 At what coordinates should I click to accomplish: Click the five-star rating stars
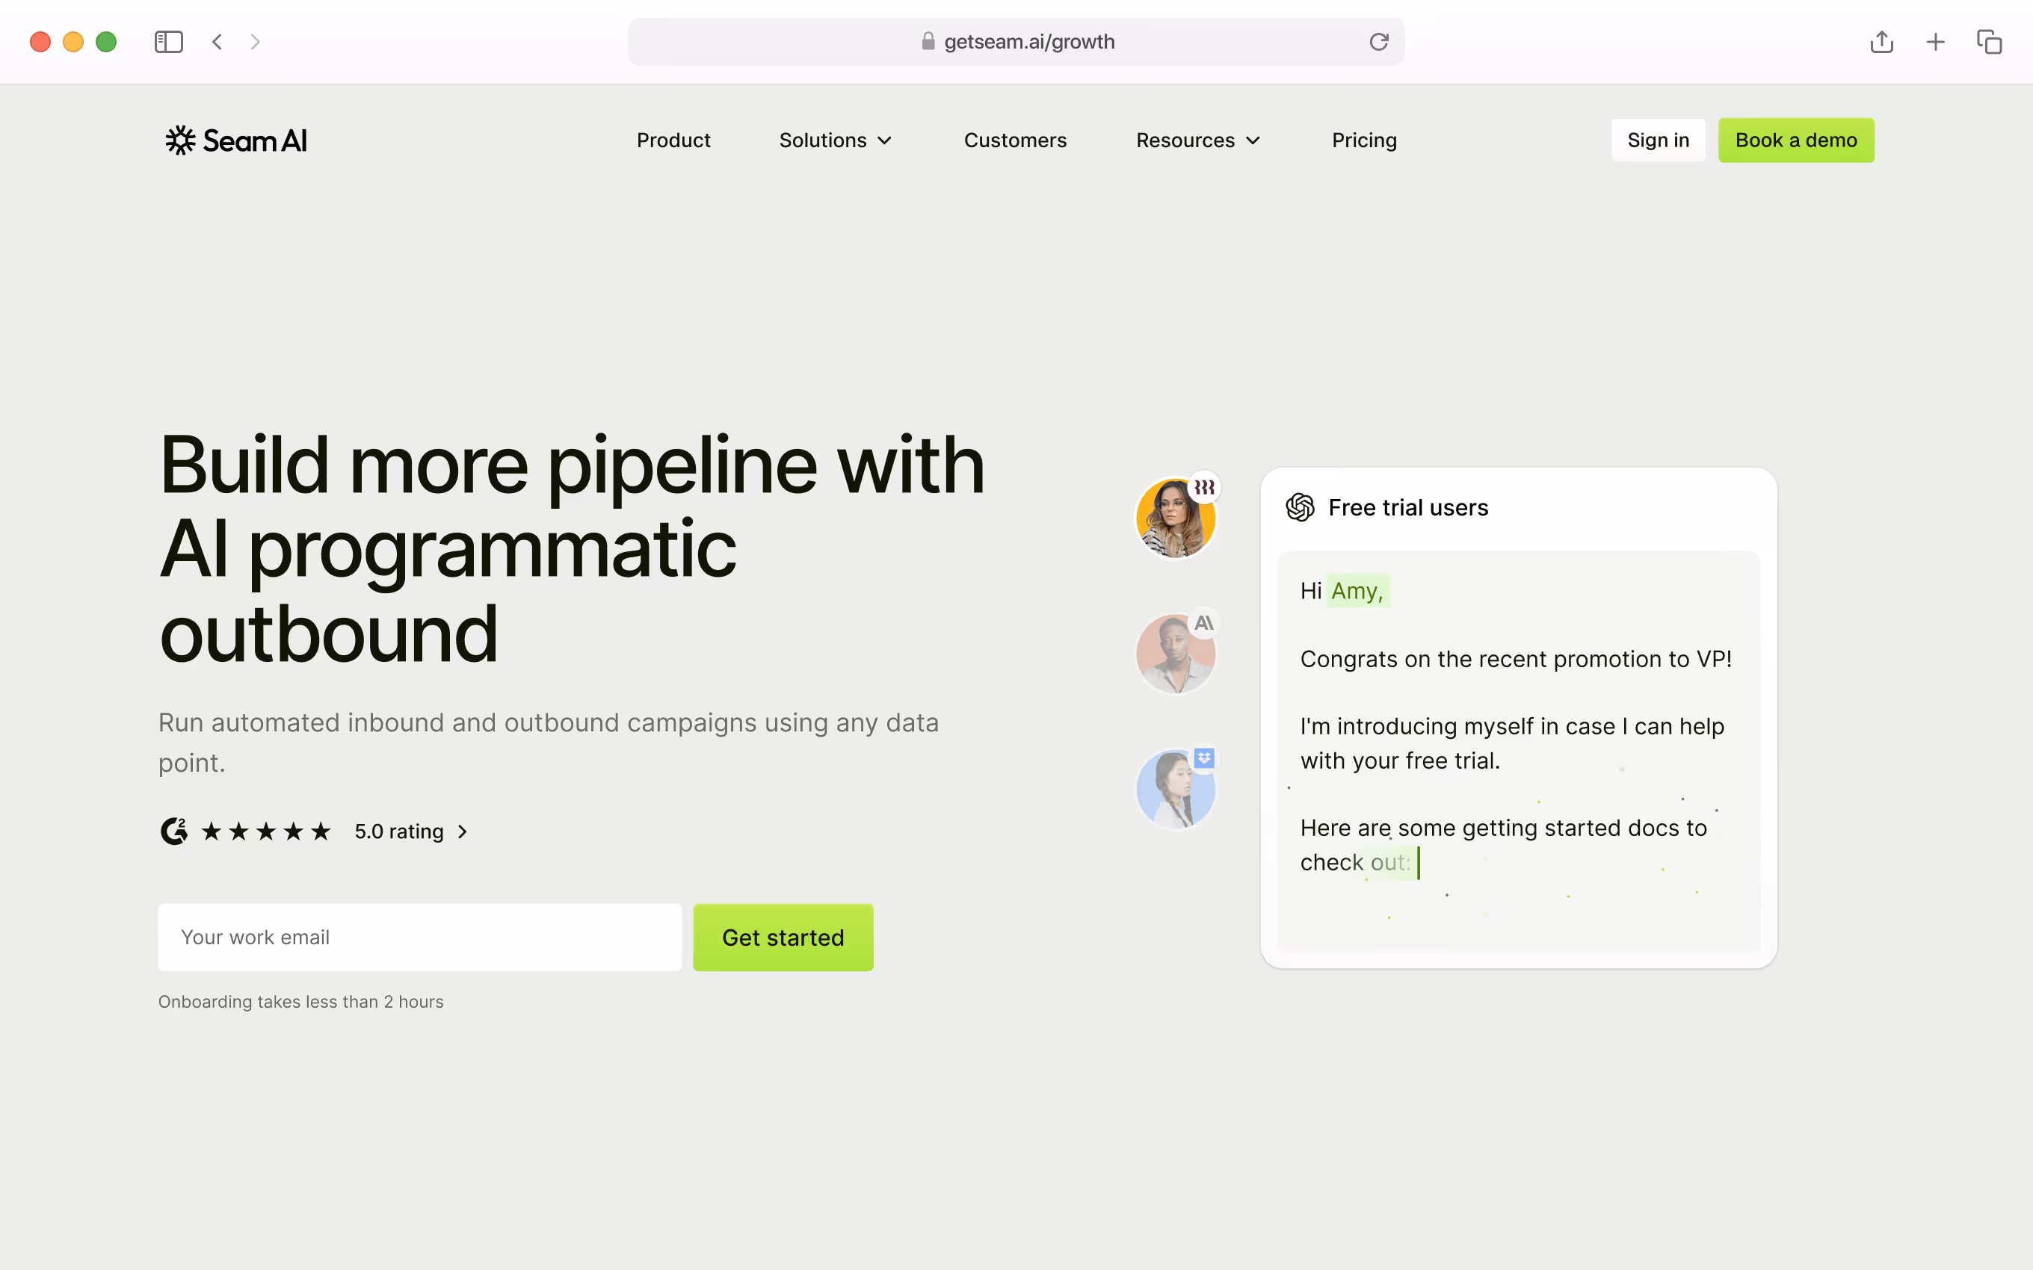pyautogui.click(x=266, y=831)
